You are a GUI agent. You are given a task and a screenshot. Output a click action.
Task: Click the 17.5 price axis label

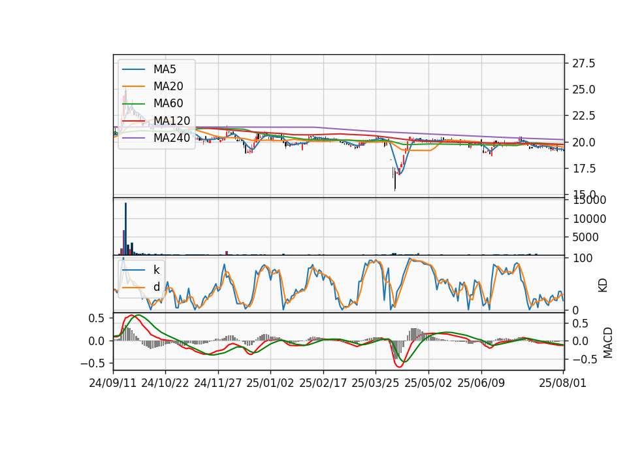(x=584, y=169)
